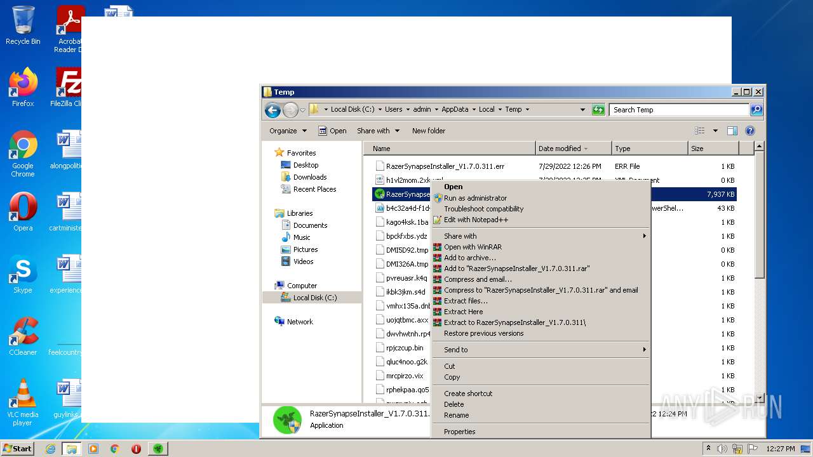Open Opera desktop shortcut
The image size is (813, 457).
pyautogui.click(x=23, y=213)
